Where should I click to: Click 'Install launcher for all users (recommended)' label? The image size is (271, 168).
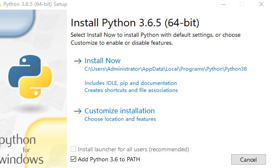click(x=133, y=149)
